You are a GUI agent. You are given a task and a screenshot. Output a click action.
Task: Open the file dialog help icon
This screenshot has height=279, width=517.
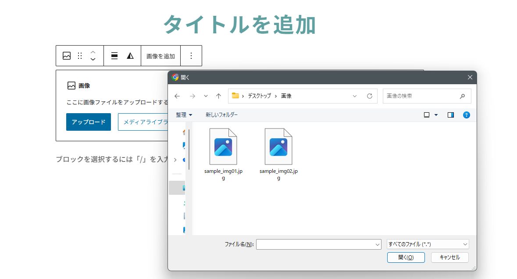point(467,115)
